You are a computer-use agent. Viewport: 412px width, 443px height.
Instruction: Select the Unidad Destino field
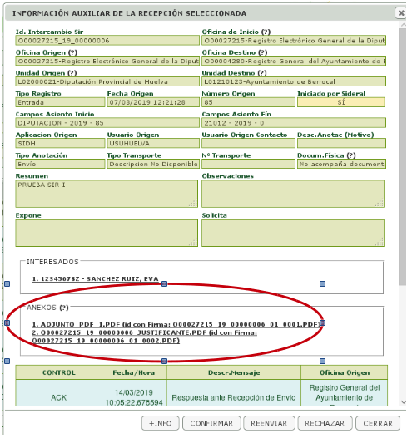coord(294,81)
